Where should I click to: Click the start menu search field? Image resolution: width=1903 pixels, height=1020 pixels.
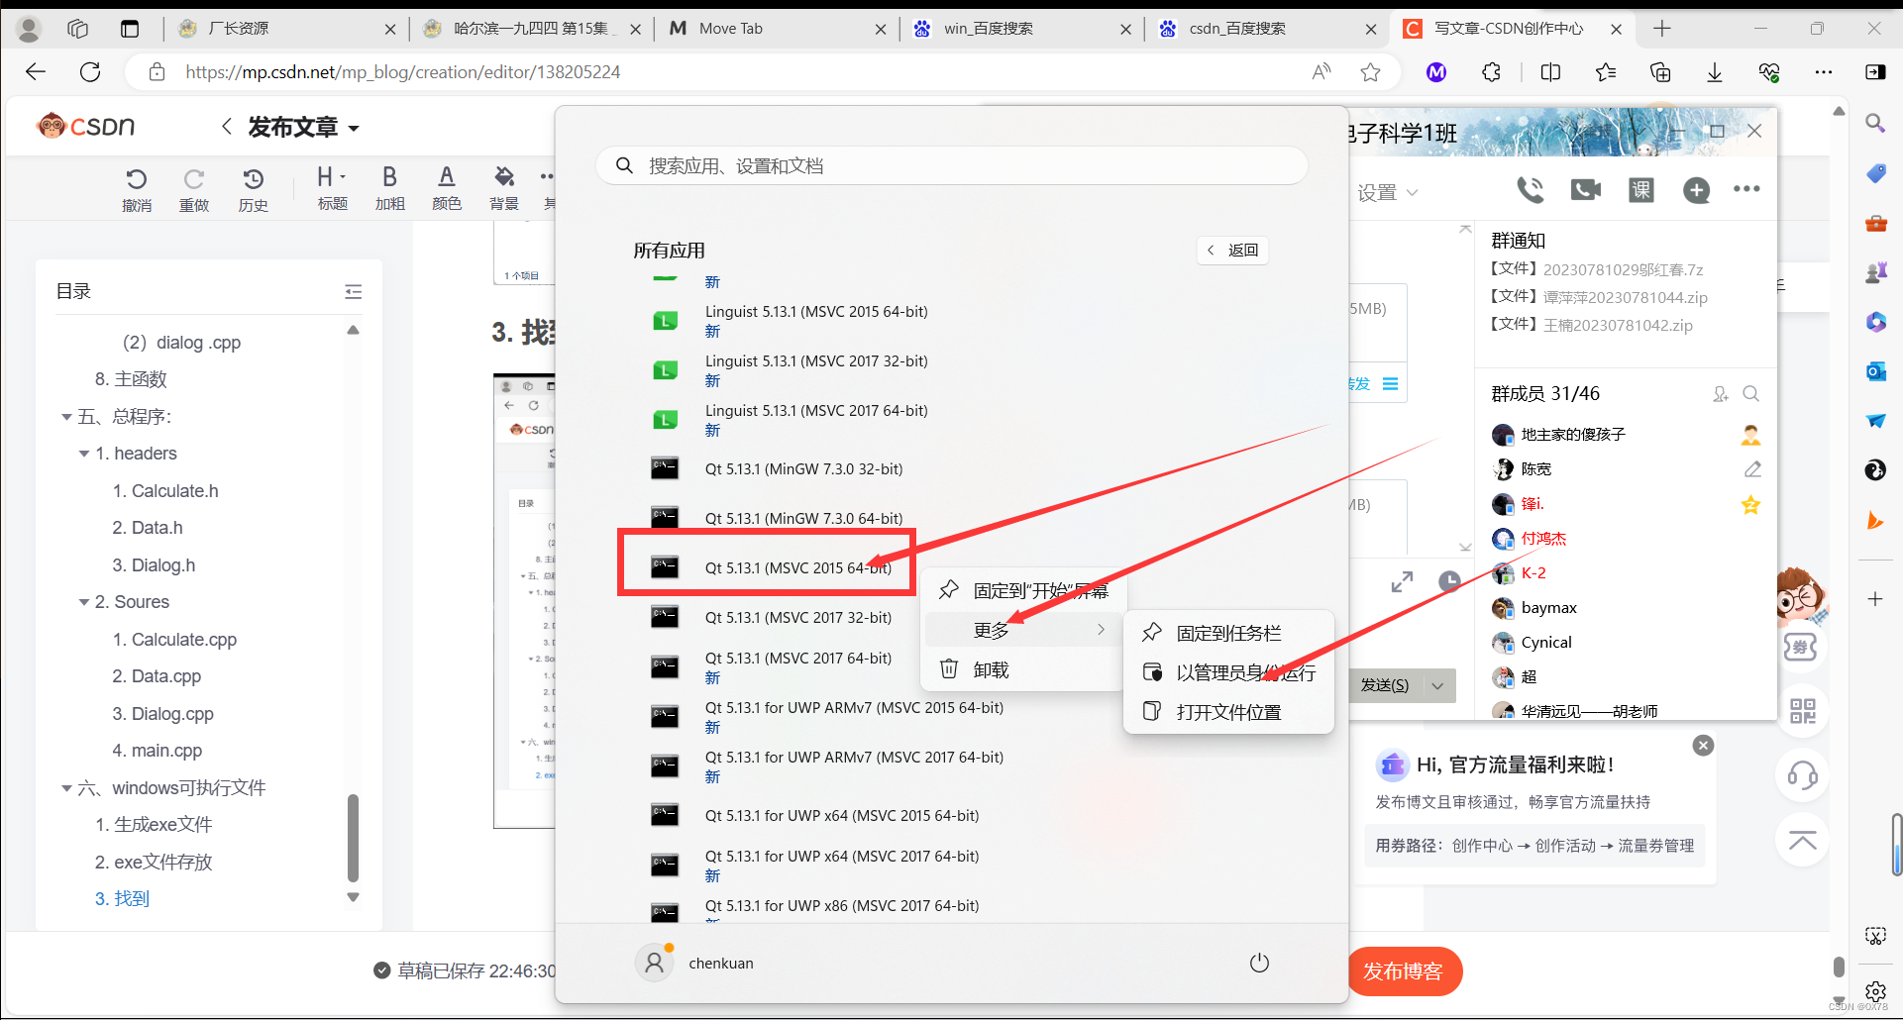click(951, 165)
